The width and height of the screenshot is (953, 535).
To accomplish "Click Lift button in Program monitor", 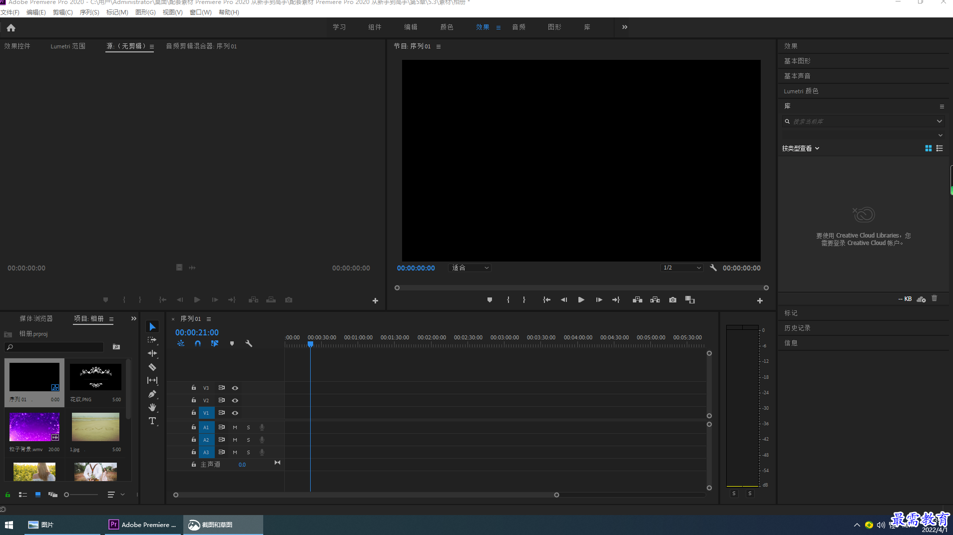I will click(637, 300).
